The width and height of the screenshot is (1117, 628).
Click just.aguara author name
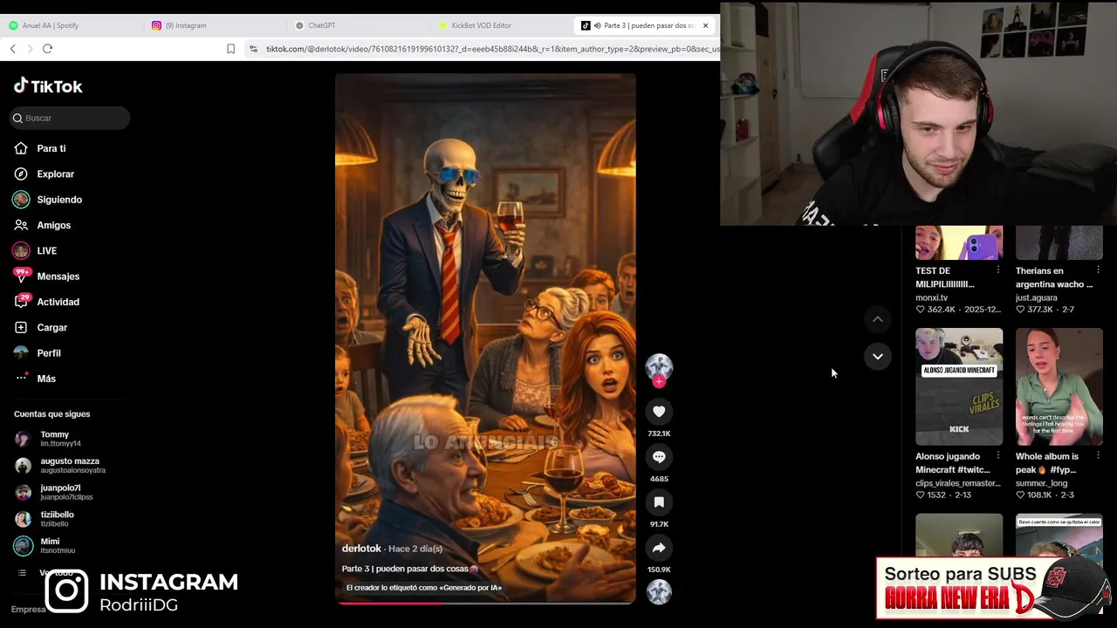coord(1036,297)
